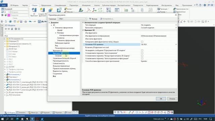The height and width of the screenshot is (121, 215).
Task: Open the Чертёж ribbon tab
Action: click(25, 5)
